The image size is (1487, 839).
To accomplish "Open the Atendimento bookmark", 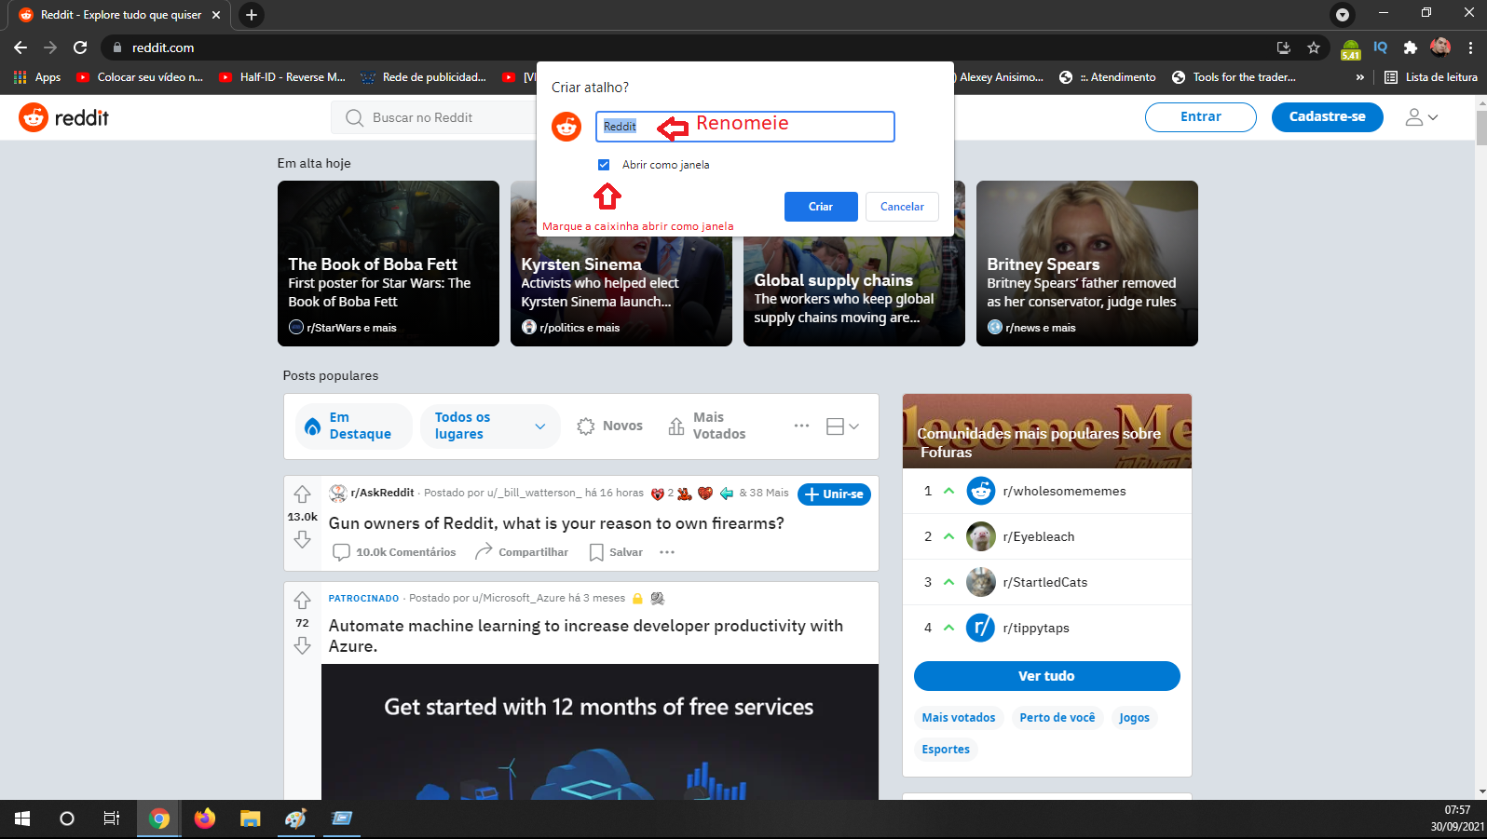I will tap(1108, 77).
